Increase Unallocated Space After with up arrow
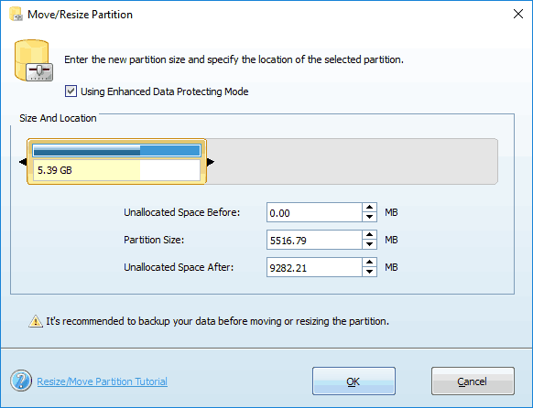Image resolution: width=533 pixels, height=408 pixels. [x=369, y=263]
